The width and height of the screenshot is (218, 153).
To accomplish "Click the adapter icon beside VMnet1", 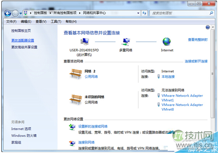I will (x=159, y=96).
